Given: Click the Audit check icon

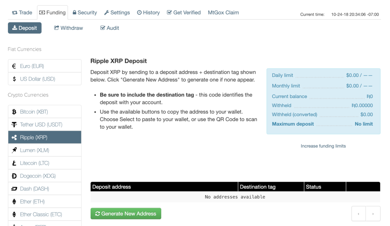Looking at the screenshot, I should 102,28.
